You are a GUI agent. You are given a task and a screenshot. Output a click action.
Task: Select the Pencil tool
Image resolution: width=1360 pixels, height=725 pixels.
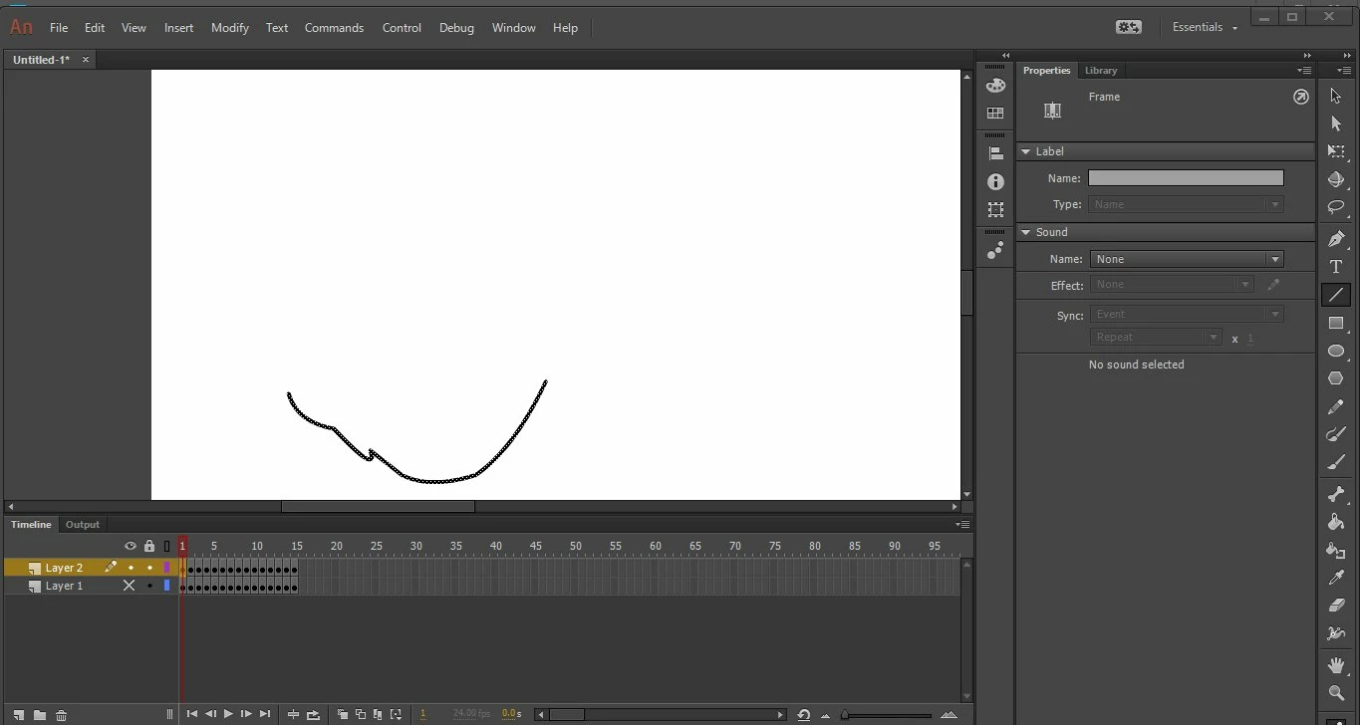1336,407
